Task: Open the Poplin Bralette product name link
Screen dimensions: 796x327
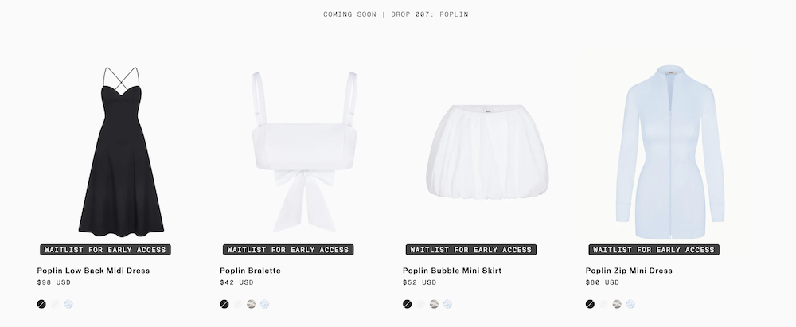Action: tap(250, 271)
